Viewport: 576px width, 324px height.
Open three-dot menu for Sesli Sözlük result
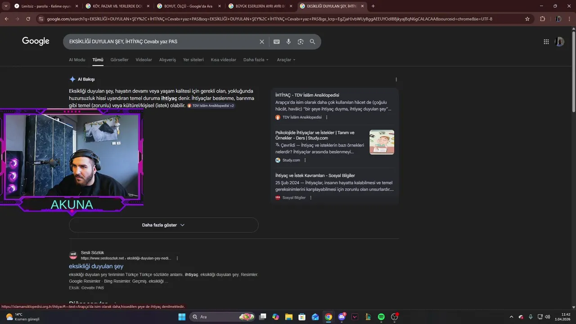tap(177, 258)
